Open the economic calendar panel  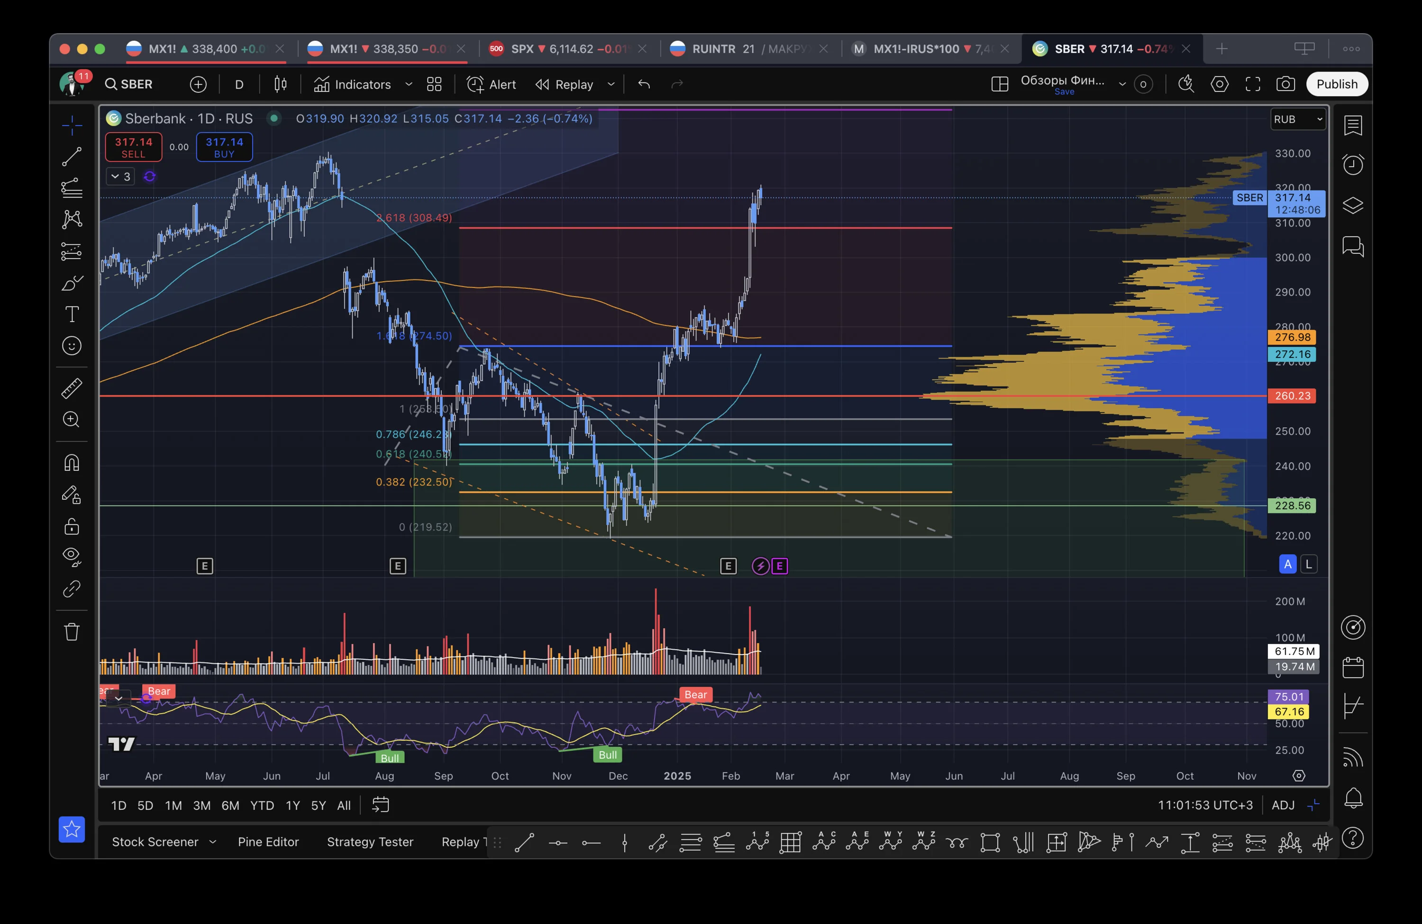(x=1353, y=667)
